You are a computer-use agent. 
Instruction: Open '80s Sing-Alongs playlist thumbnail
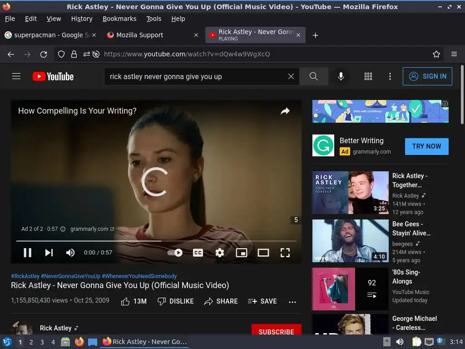(x=350, y=289)
